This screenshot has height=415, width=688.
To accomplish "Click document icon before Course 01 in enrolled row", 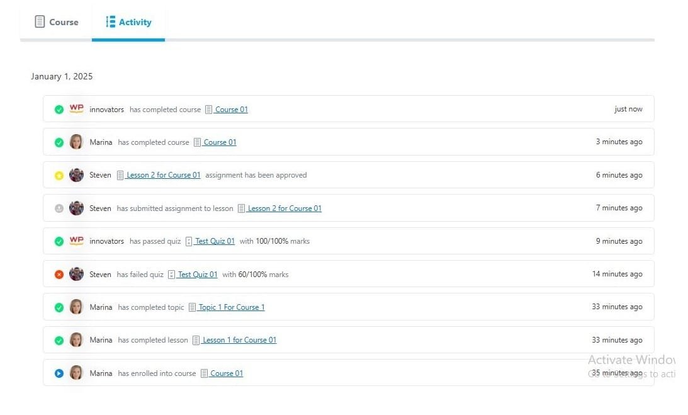I will coord(204,373).
